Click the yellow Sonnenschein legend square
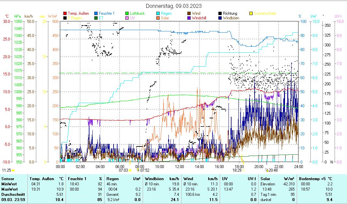 point(251,13)
